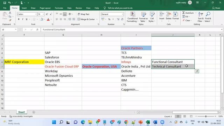Open Sort & Filter menu
The image size is (224, 126).
point(201,17)
